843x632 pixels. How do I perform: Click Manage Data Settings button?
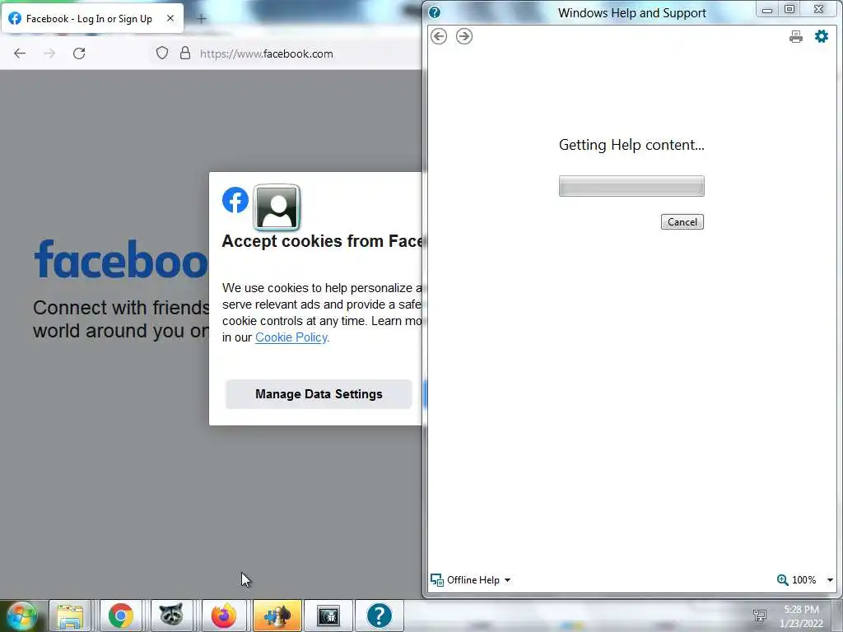click(319, 394)
